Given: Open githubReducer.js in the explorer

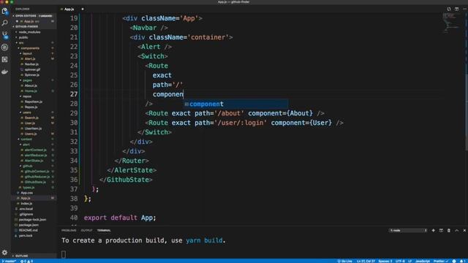Looking at the screenshot, I should tap(37, 177).
